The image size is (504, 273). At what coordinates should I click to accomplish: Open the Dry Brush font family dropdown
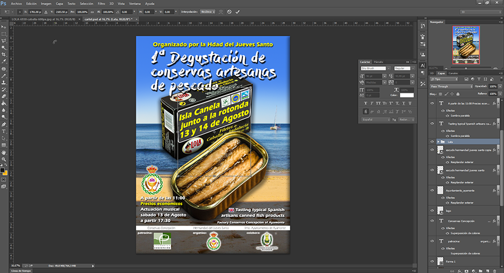[389, 68]
